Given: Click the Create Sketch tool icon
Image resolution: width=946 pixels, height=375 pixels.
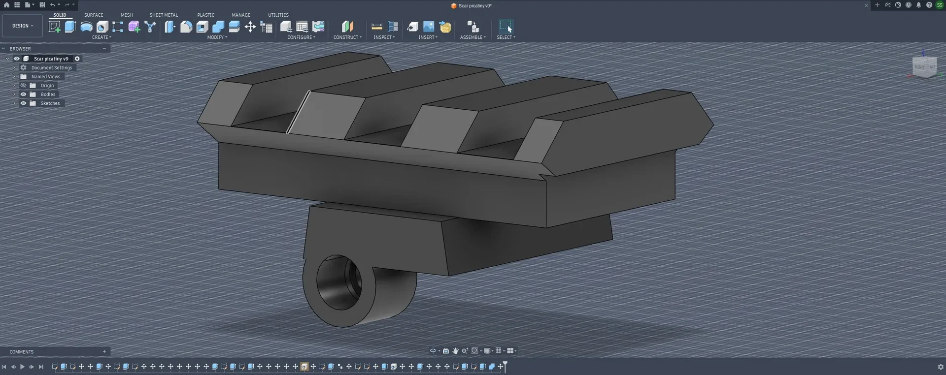Looking at the screenshot, I should [54, 27].
